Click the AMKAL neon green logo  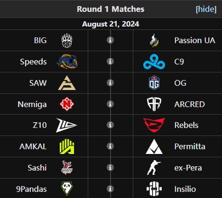[x=67, y=146]
